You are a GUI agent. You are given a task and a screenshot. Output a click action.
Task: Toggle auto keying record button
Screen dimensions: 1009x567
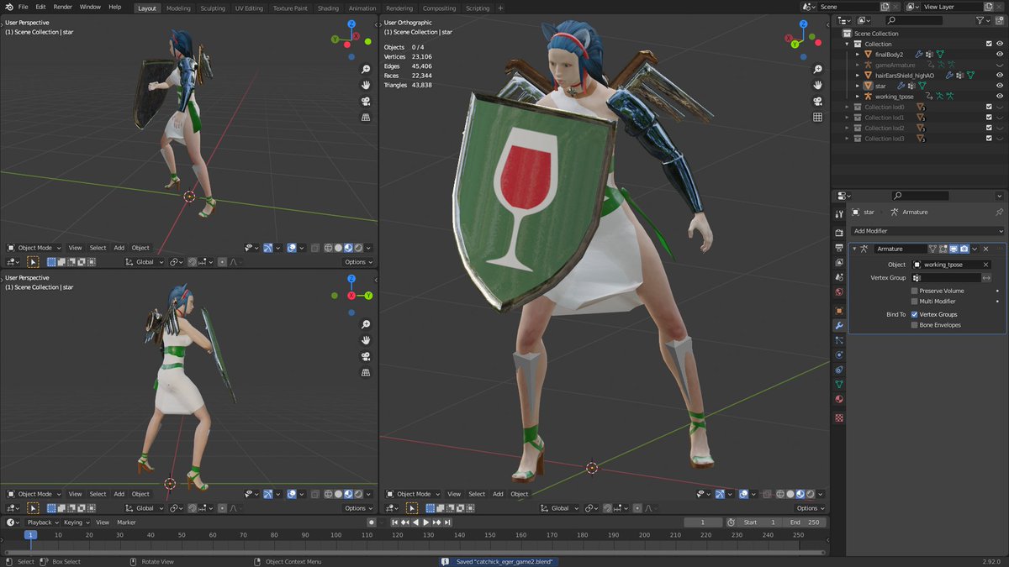[x=371, y=522]
